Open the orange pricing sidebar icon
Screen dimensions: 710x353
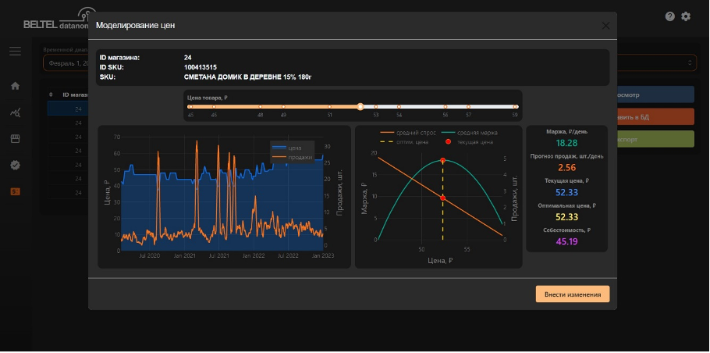(15, 191)
